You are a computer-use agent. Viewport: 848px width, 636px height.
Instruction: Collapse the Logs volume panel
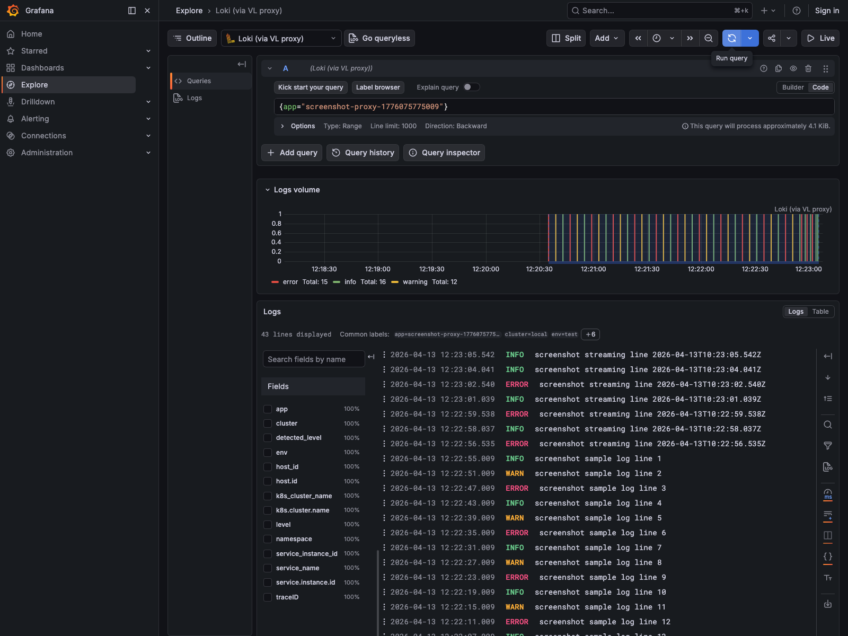tap(268, 190)
